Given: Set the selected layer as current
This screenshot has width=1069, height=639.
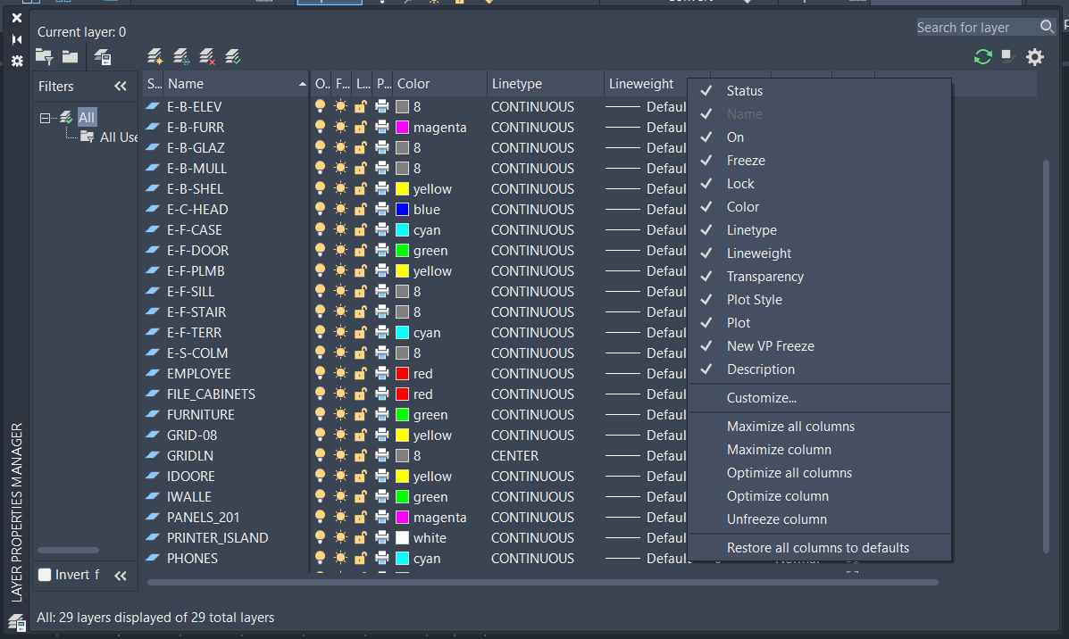Looking at the screenshot, I should click(233, 56).
